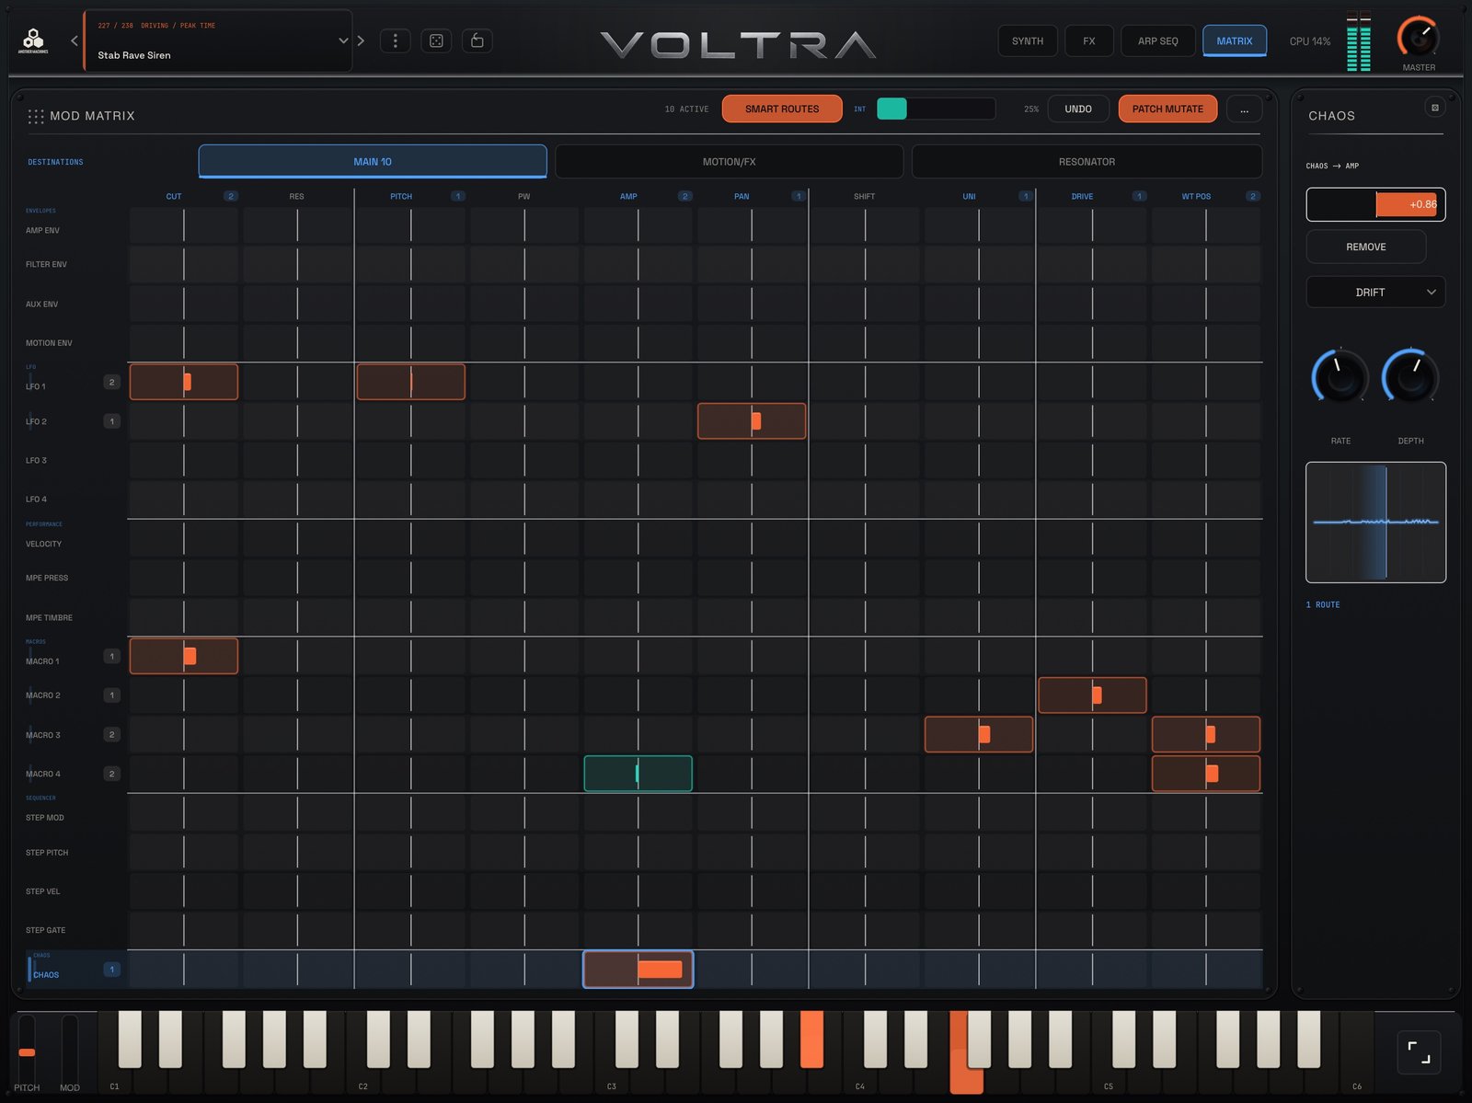This screenshot has width=1472, height=1103.
Task: Randomize preset with the dice icon
Action: click(x=436, y=40)
